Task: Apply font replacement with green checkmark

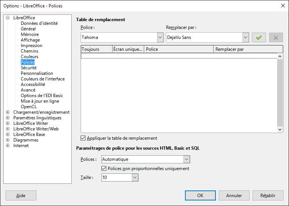Action: (x=259, y=37)
